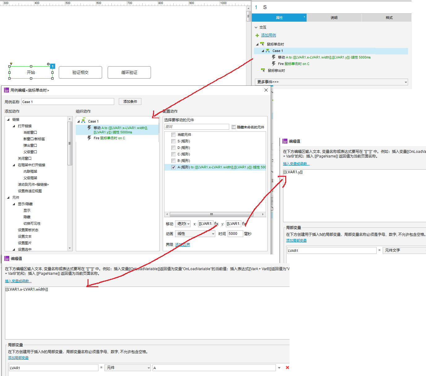Click the green plus add-case icon
Viewport: 426px width, 376px height.
point(257,35)
